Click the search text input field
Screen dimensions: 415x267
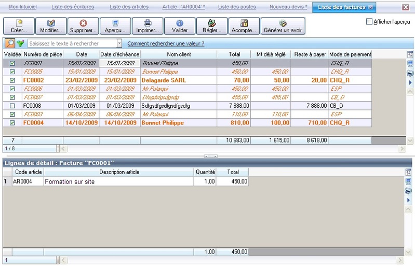[72, 43]
